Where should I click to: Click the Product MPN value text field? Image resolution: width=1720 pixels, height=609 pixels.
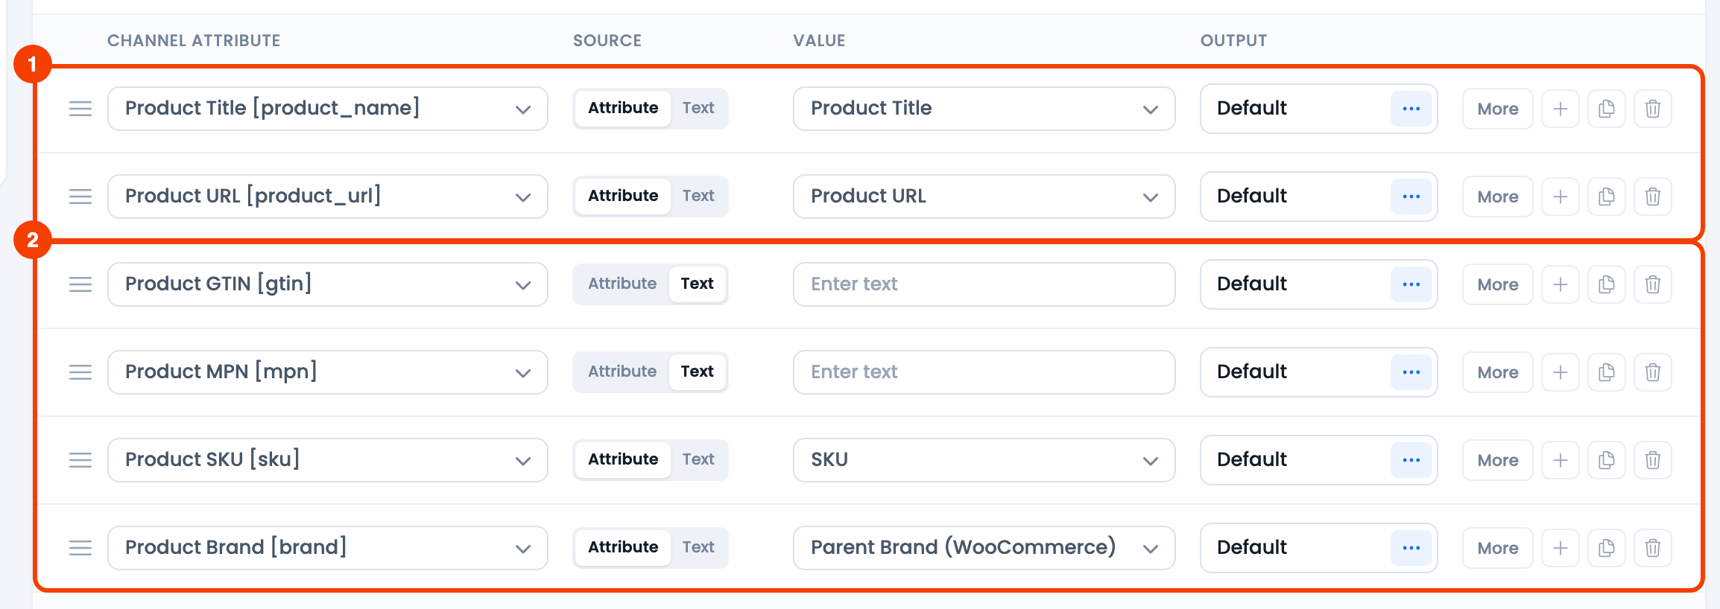984,372
